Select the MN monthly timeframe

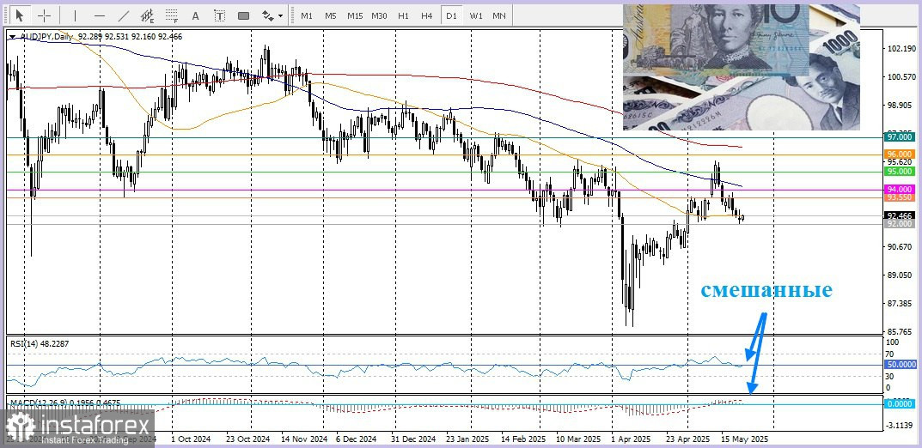click(499, 15)
